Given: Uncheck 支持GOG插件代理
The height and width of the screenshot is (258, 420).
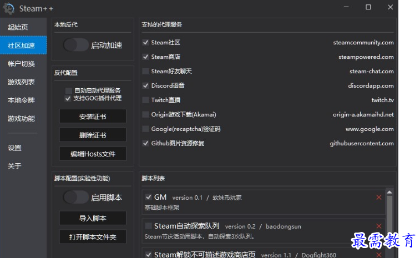Looking at the screenshot, I should (68, 98).
